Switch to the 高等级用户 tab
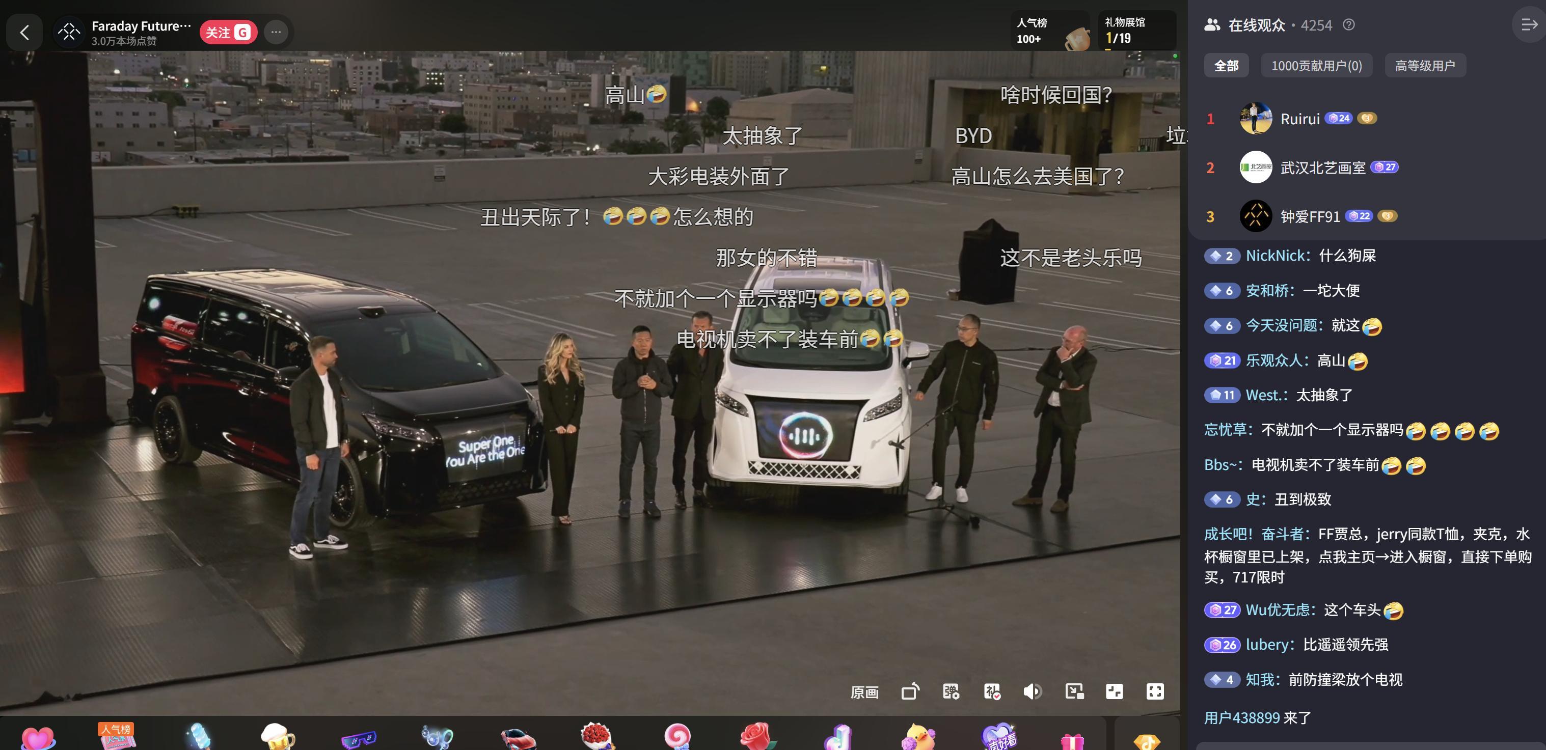 1425,65
